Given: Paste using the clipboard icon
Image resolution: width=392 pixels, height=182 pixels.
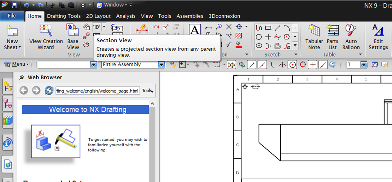Looking at the screenshot, I should tap(71, 5).
